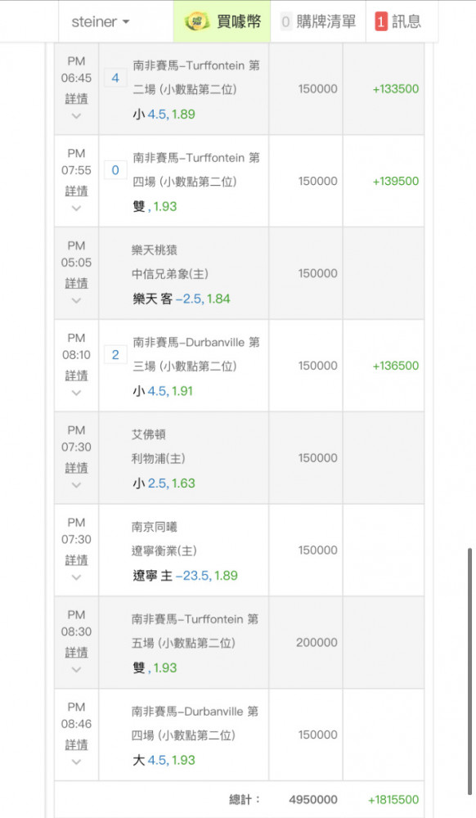This screenshot has height=818, width=476.
Task: Open the red message count badge
Action: [x=381, y=21]
